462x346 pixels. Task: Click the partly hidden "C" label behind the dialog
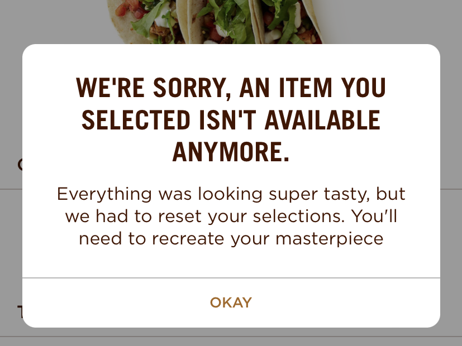point(20,165)
